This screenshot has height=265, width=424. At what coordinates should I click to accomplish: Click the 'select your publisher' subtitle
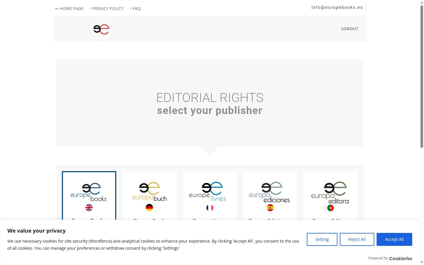210,110
